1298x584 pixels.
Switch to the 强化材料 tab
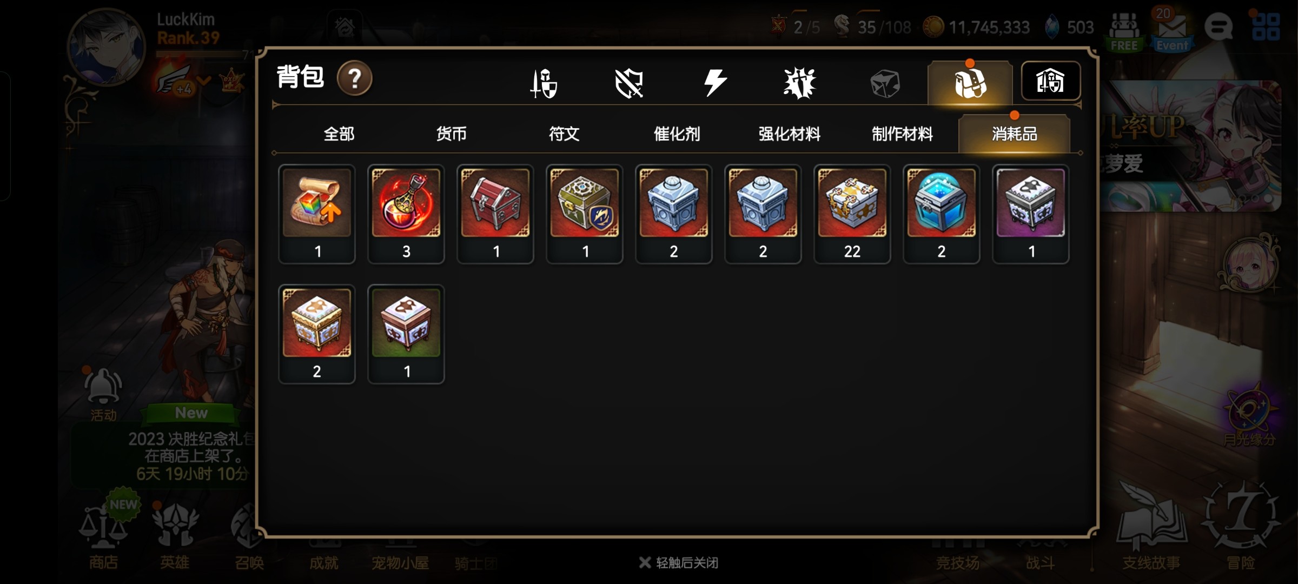coord(789,134)
